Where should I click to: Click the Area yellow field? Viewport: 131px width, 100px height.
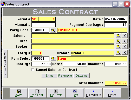pos(73,41)
